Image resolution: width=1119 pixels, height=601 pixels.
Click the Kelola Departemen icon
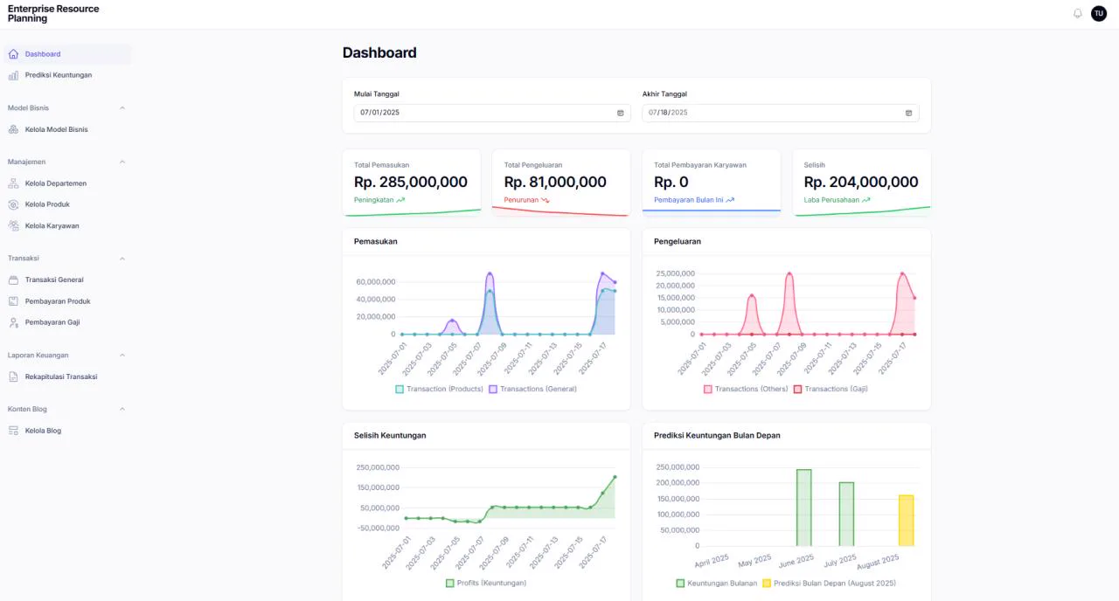pyautogui.click(x=13, y=183)
